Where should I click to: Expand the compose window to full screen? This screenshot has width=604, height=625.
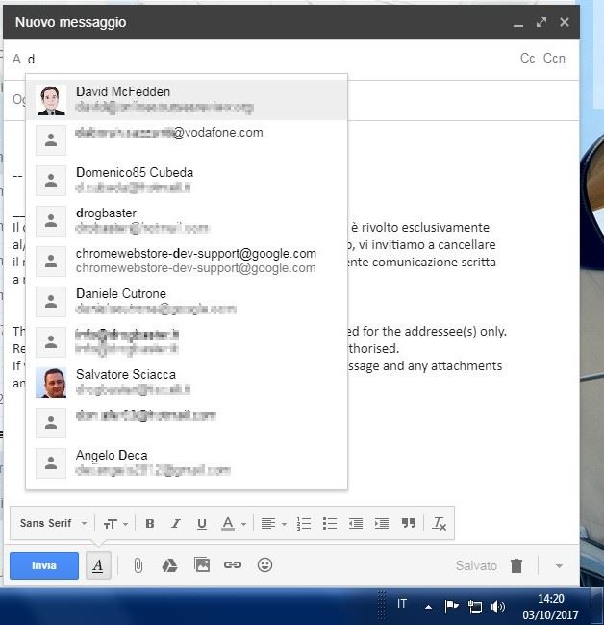(541, 22)
